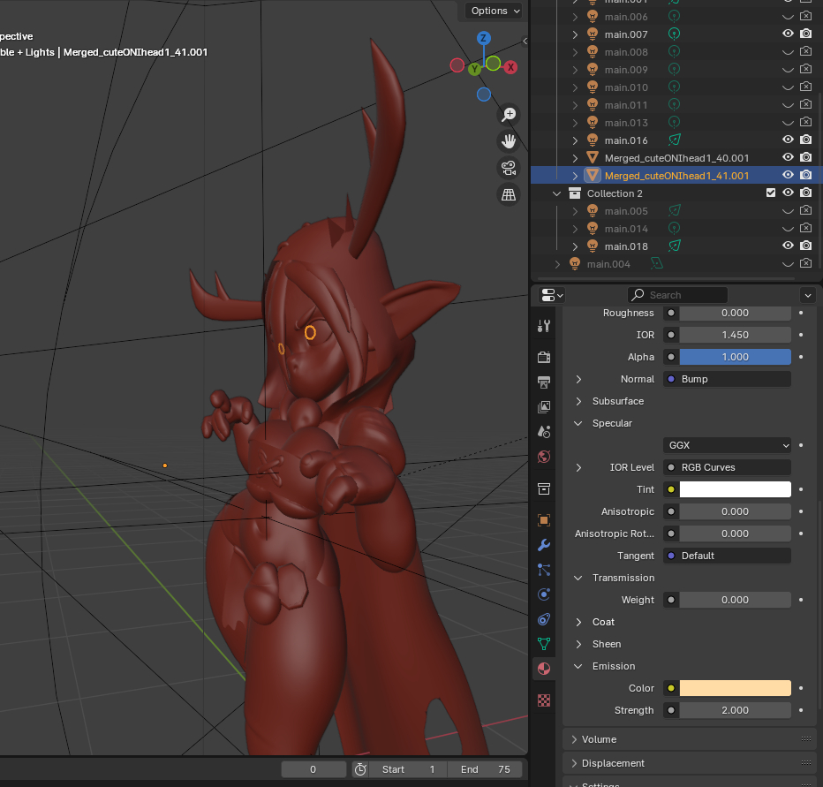Hide main.007 with its eye icon
The width and height of the screenshot is (823, 787).
pos(788,34)
